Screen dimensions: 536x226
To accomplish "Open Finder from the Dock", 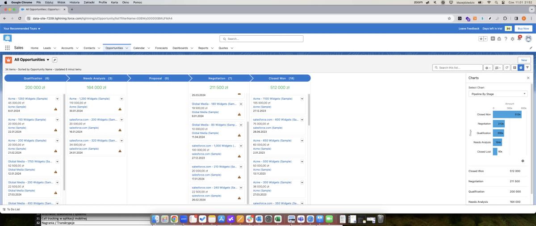I will coord(155,219).
